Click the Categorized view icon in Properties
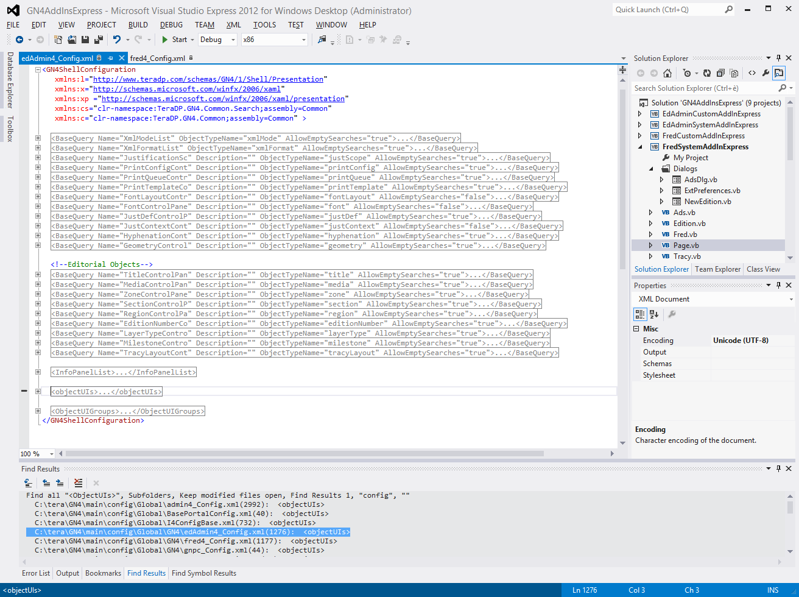 (640, 314)
